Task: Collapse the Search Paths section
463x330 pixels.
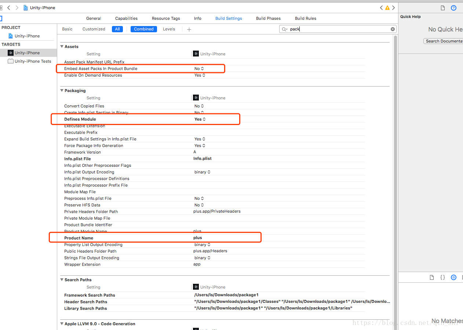Action: point(62,280)
